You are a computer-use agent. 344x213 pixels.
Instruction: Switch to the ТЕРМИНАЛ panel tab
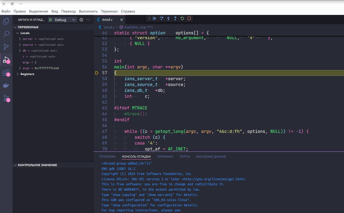[165, 157]
